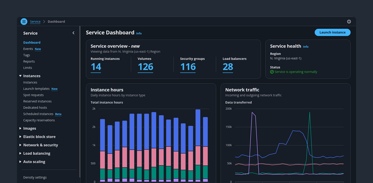This screenshot has width=373, height=183.
Task: Open Spot requests navigation link
Action: pos(33,95)
